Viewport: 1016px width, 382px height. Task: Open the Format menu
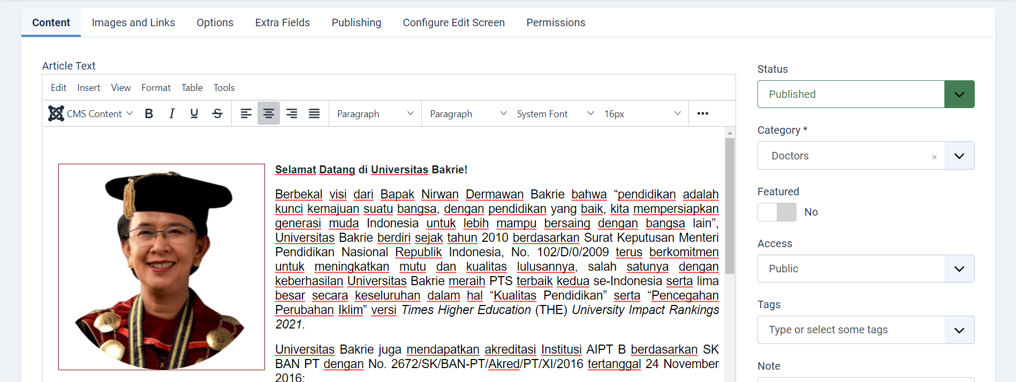point(156,88)
